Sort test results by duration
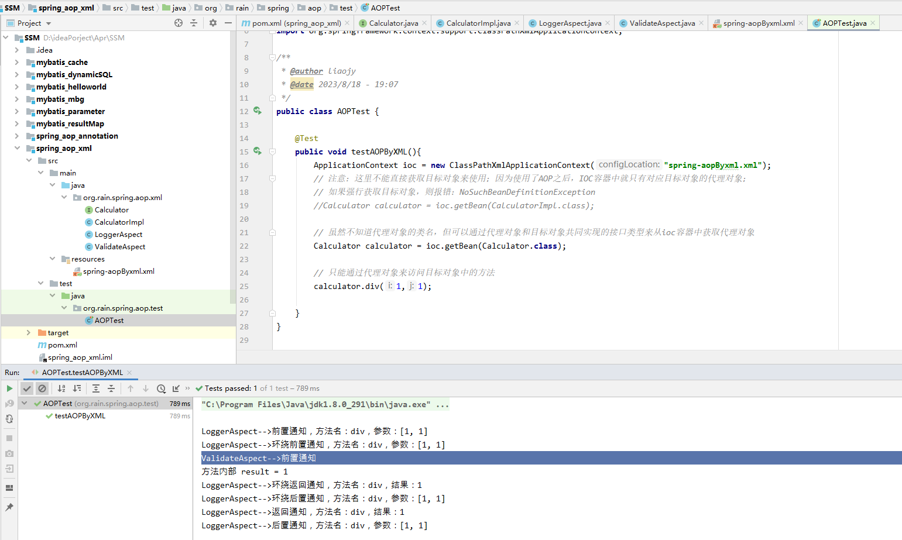Viewport: 902px width, 540px height. pos(77,388)
